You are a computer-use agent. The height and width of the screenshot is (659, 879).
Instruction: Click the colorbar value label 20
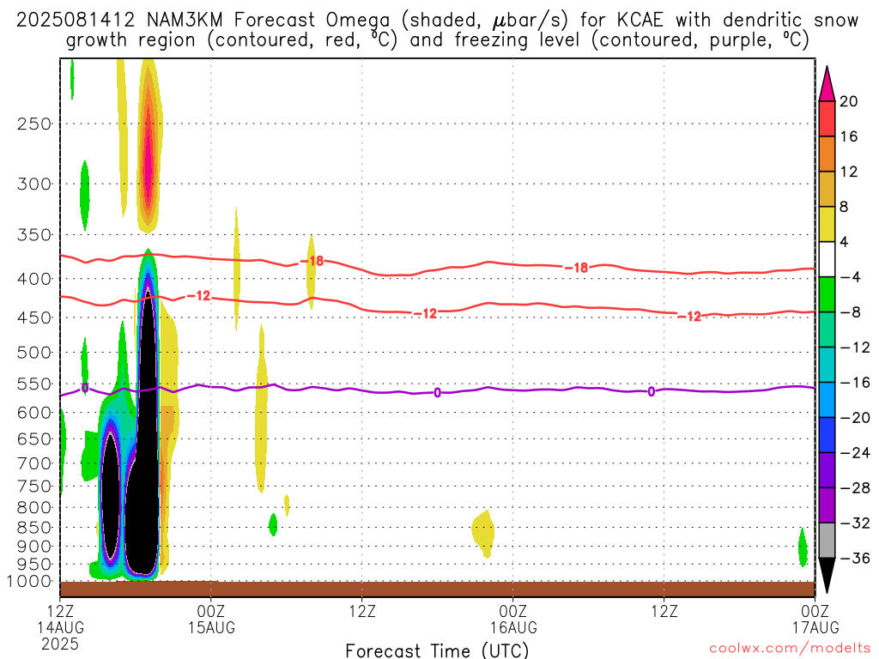tap(849, 101)
